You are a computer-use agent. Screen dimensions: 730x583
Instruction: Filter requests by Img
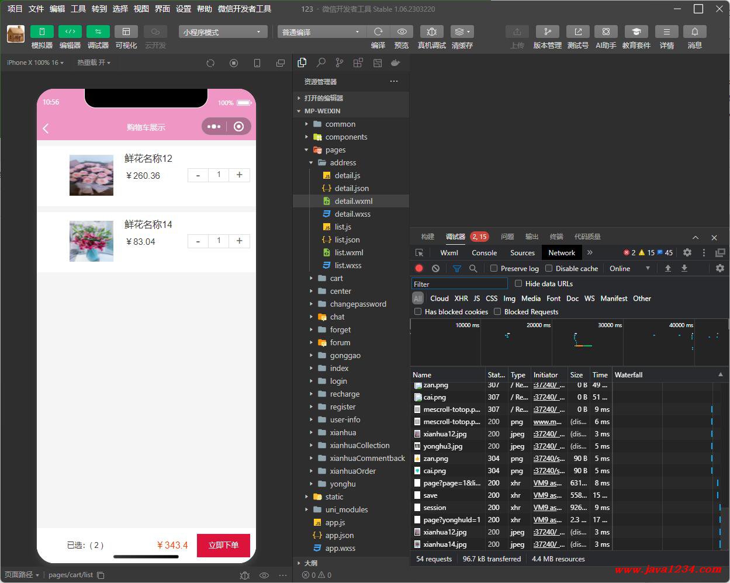point(510,299)
